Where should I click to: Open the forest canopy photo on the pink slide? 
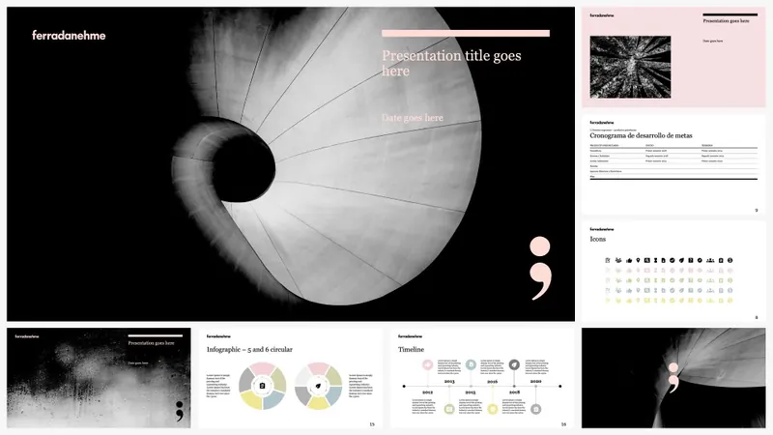click(x=630, y=67)
